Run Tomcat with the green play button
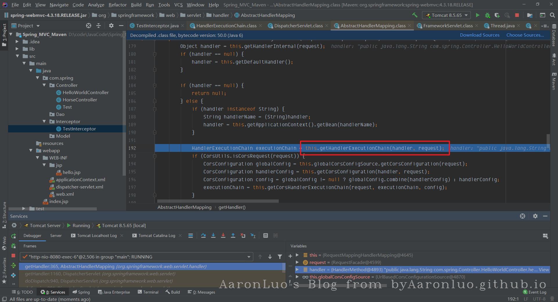Screen dimensions: 558x302 click(477, 15)
